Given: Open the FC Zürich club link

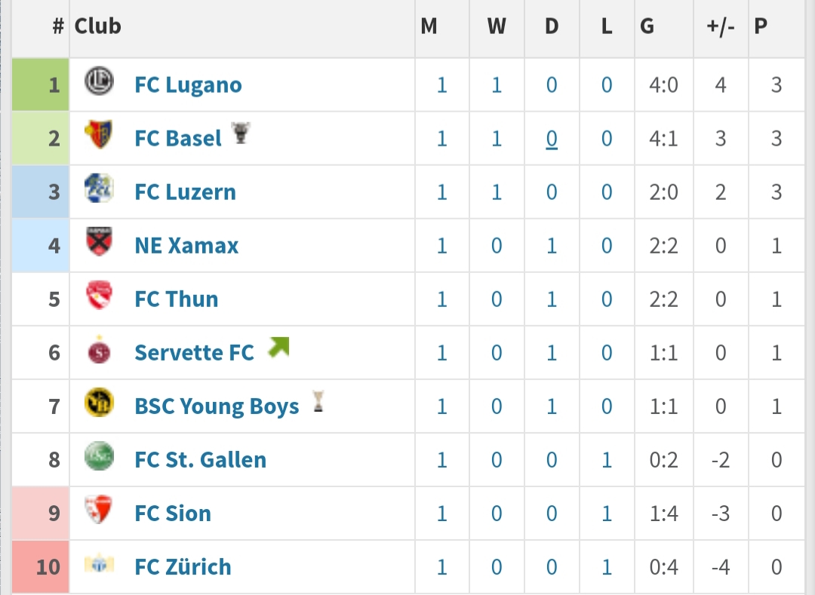Looking at the screenshot, I should [183, 567].
